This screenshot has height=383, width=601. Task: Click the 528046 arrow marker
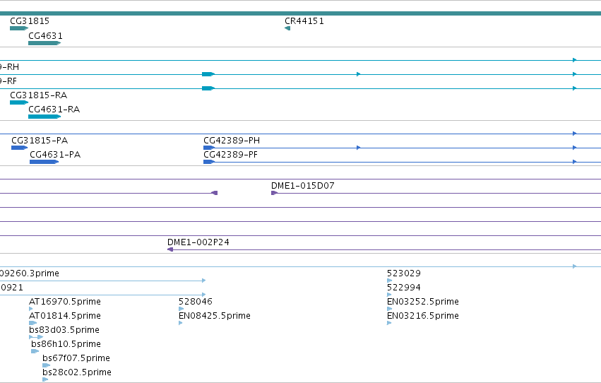[x=182, y=309]
